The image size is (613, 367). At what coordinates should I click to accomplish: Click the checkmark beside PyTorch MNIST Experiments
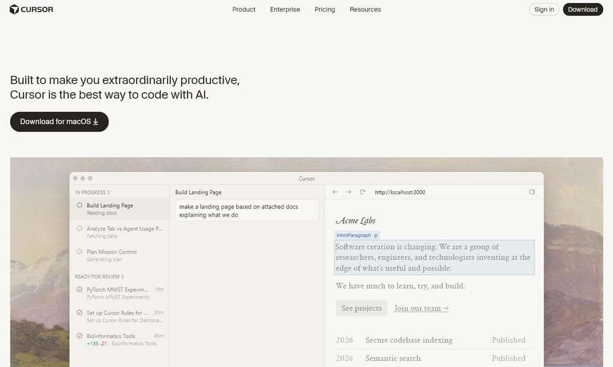(79, 290)
